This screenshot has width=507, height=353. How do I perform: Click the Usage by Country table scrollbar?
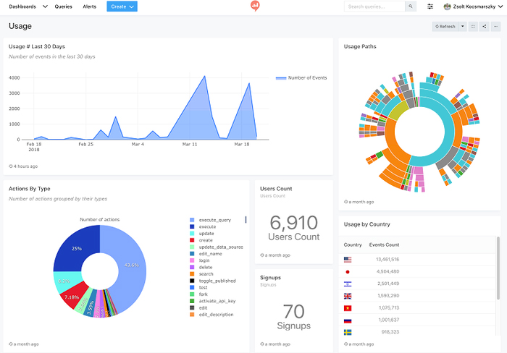(x=498, y=268)
